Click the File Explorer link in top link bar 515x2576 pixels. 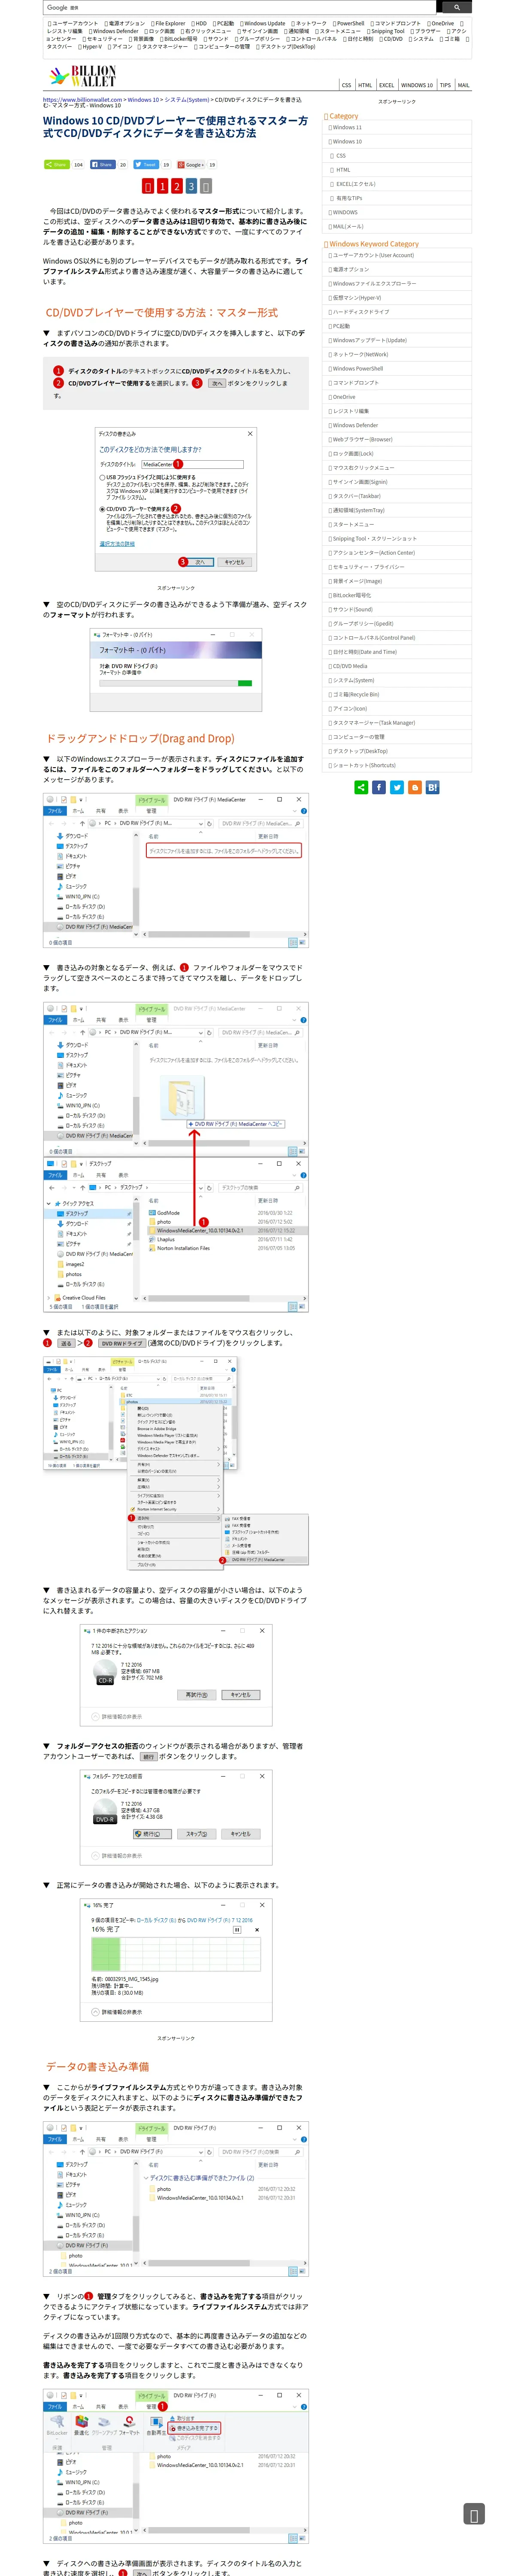coord(168,23)
